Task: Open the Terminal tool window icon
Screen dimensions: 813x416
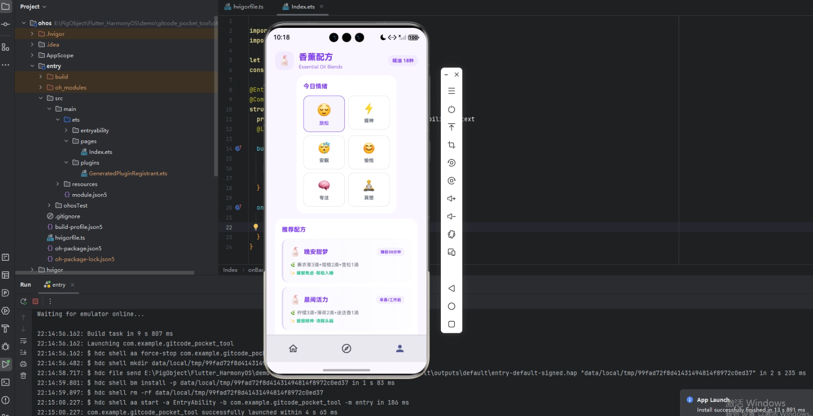Action: pos(5,382)
